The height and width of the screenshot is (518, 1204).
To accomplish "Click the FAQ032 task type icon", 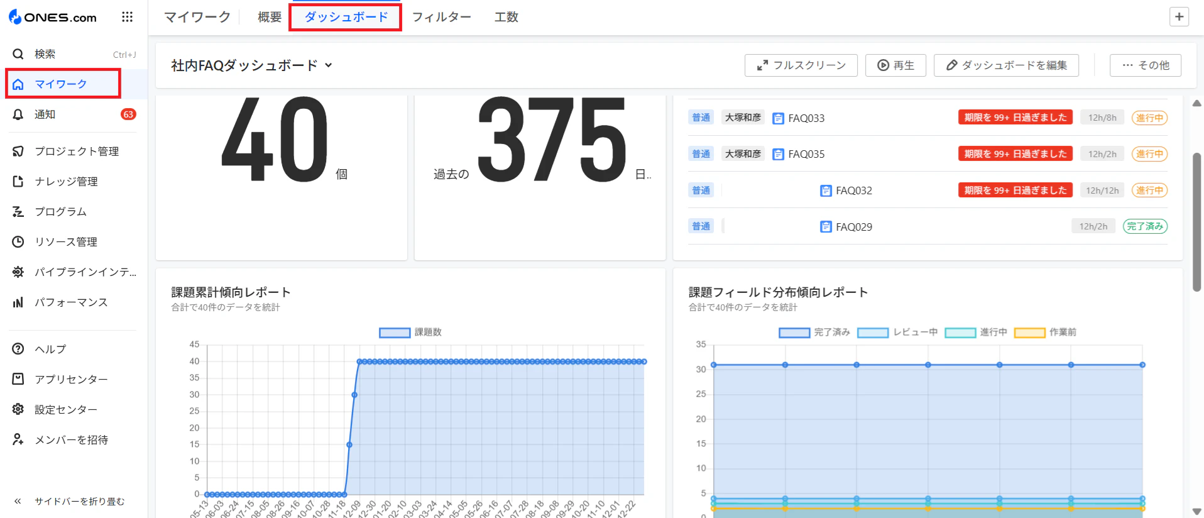I will 826,190.
